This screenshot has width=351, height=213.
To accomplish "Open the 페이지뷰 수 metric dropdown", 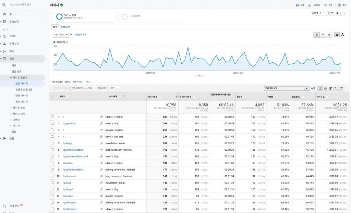I will pyautogui.click(x=61, y=35).
